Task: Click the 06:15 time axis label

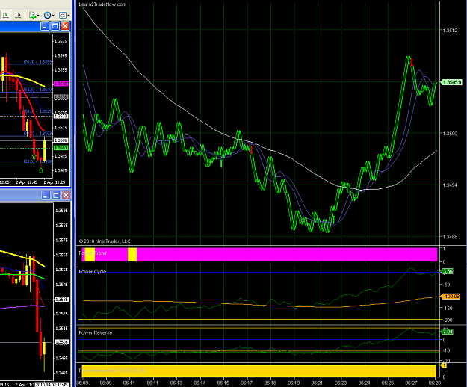Action: (x=223, y=383)
